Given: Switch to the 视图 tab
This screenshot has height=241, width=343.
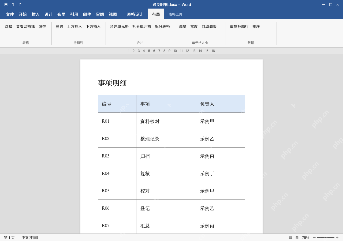Looking at the screenshot, I should (x=113, y=14).
